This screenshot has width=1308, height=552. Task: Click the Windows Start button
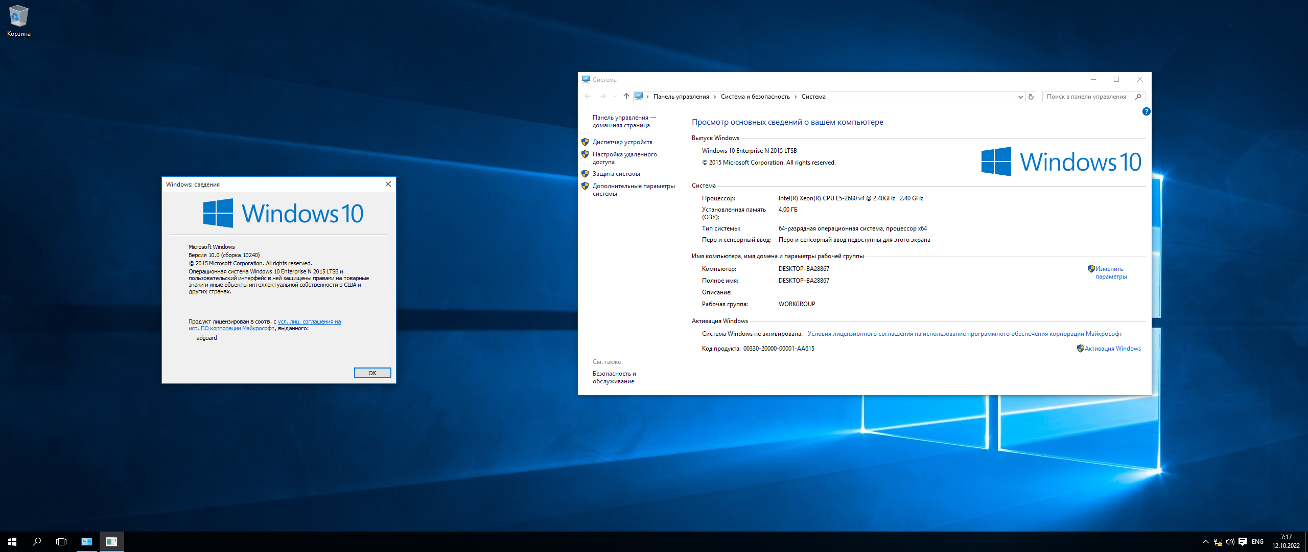[x=12, y=542]
